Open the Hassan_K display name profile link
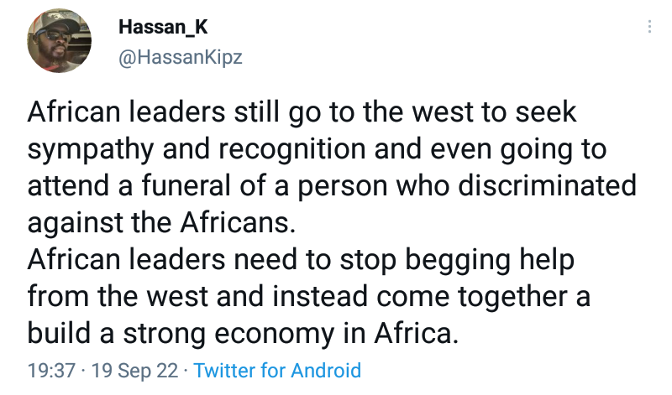Screen dimensions: 672x395 point(162,27)
